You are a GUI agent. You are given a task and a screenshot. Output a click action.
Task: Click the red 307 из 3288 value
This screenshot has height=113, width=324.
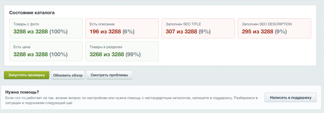coord(181,32)
